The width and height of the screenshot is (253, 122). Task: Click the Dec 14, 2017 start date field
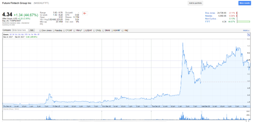[8, 37]
